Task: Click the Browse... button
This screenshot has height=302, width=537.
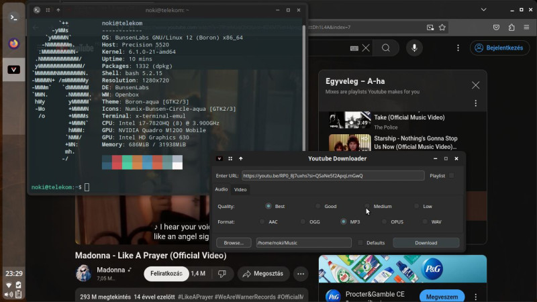Action: (x=234, y=243)
